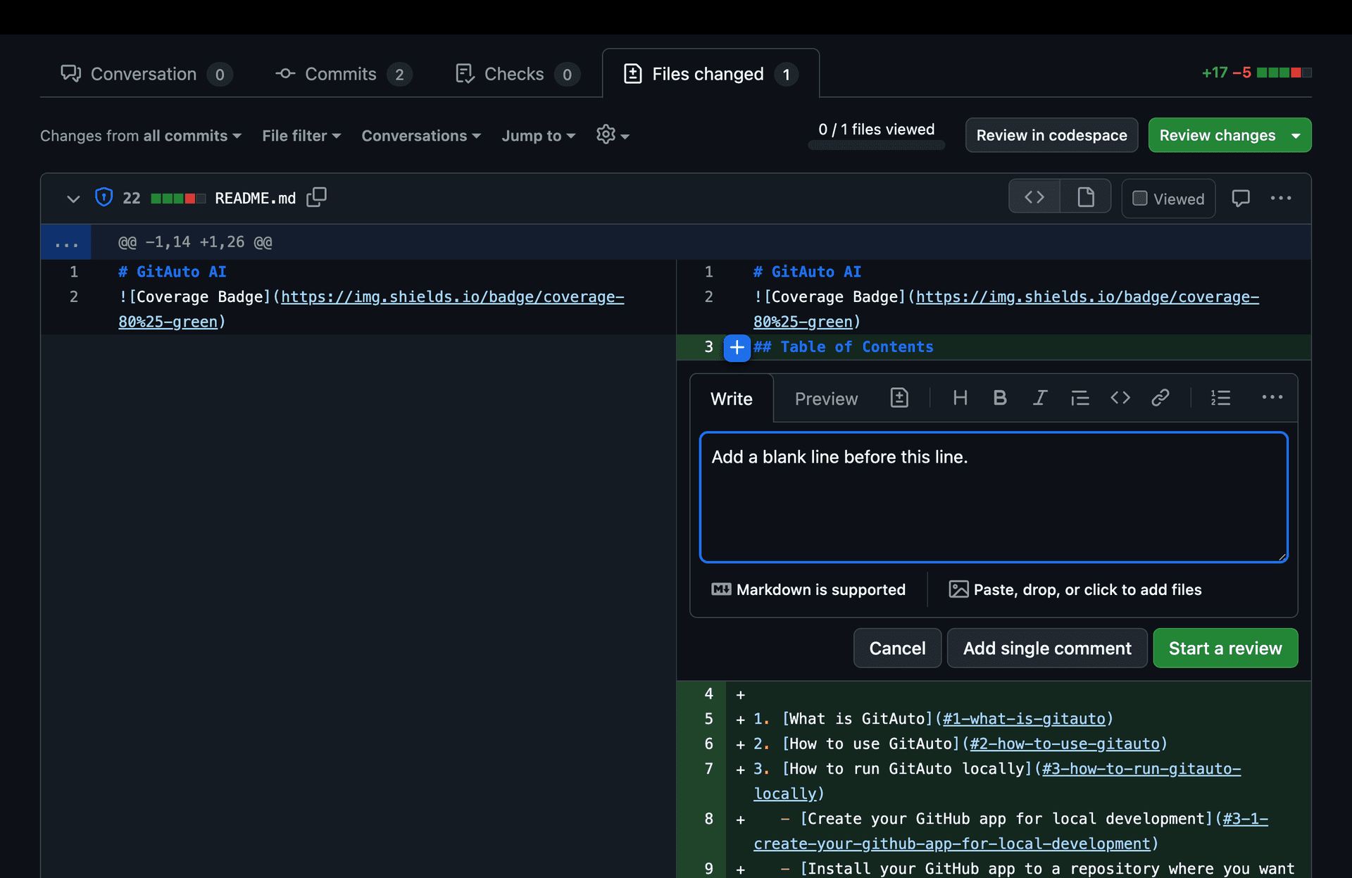Insert a code block in the comment
The width and height of the screenshot is (1352, 878).
1120,398
